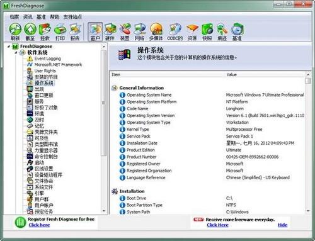
Task: Open the 报告 report toolbar icon
Action: pos(75,31)
